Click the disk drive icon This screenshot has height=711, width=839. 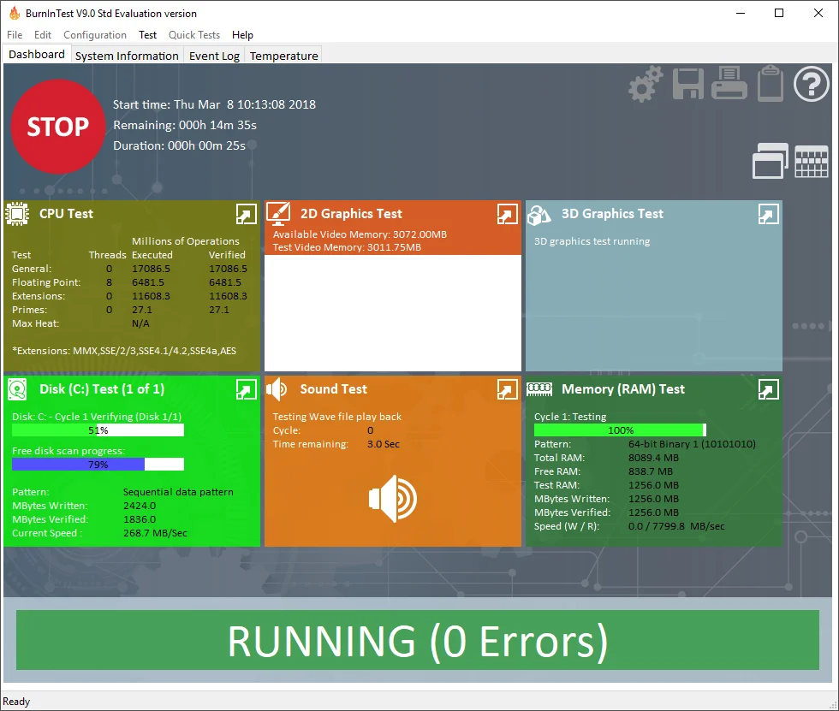coord(17,389)
